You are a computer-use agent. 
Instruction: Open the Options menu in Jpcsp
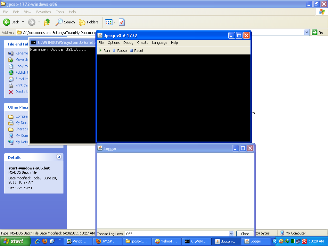113,43
